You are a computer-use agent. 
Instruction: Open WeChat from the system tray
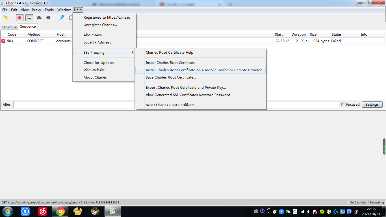(x=288, y=211)
